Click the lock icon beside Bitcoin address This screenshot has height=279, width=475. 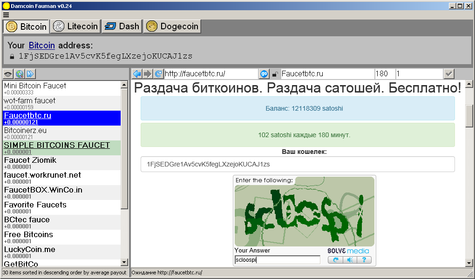[12, 57]
